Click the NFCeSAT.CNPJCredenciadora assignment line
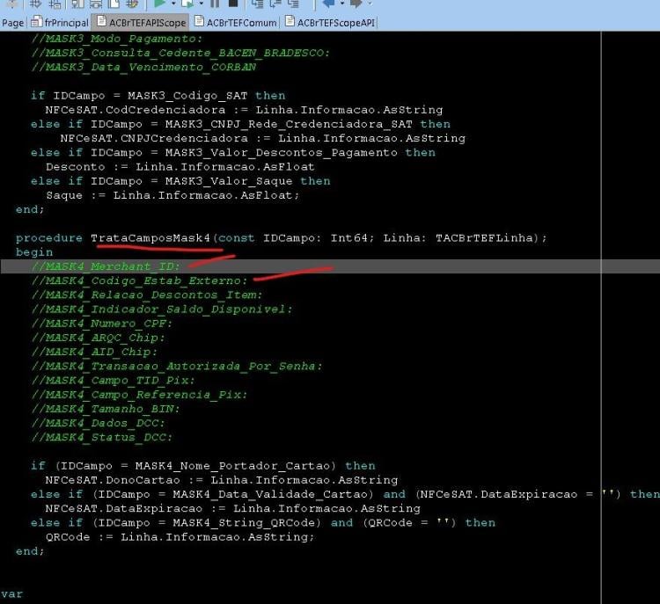Image resolution: width=660 pixels, height=604 pixels. [262, 138]
